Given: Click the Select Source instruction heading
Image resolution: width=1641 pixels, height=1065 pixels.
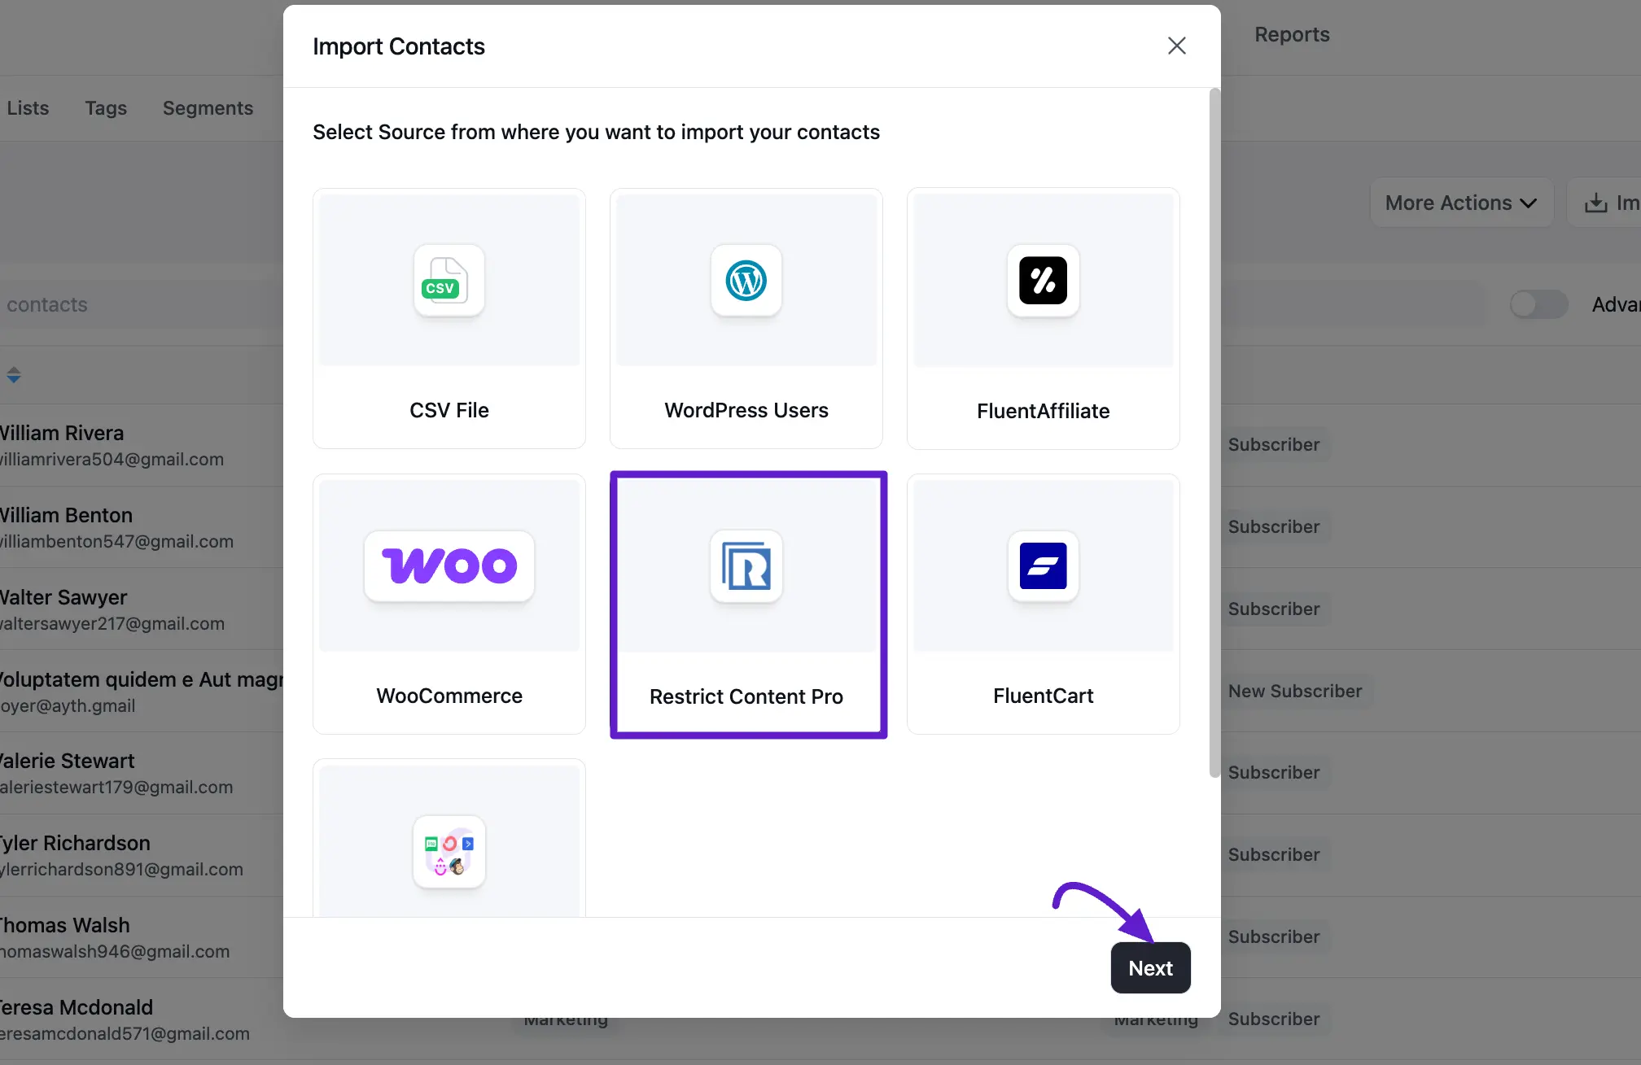Looking at the screenshot, I should pos(596,132).
